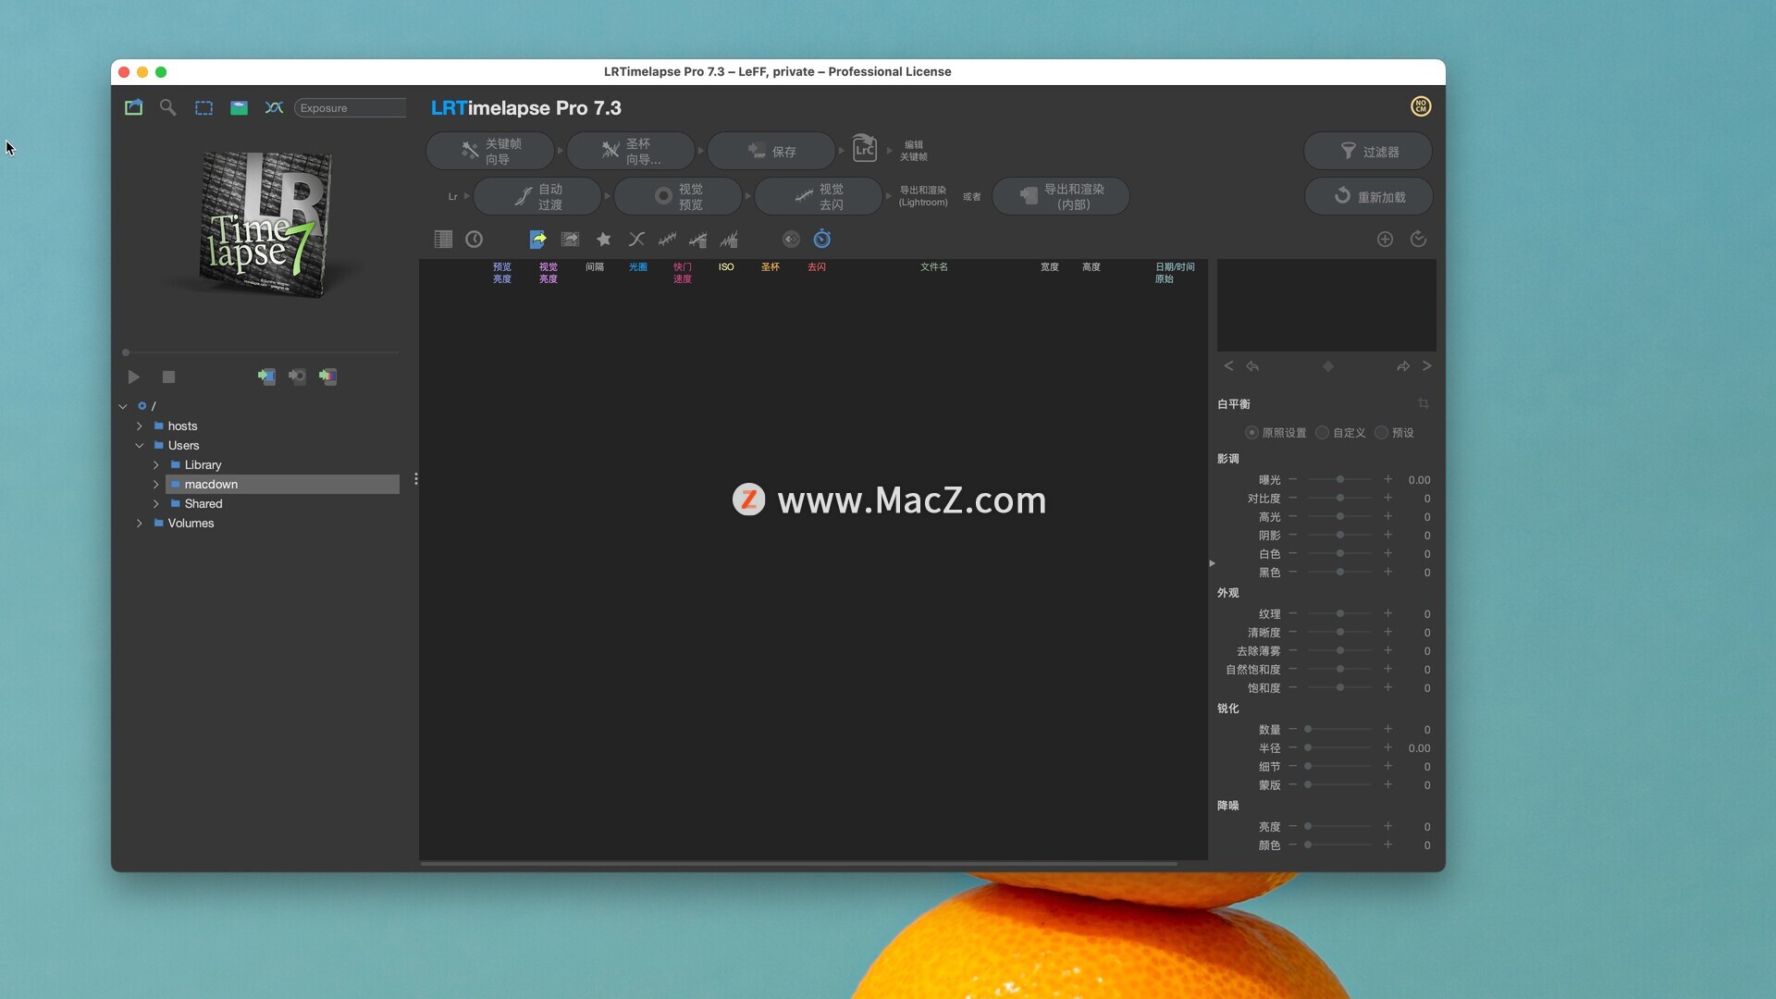Viewport: 1776px width, 999px height.
Task: Click the gray camera import preview icon
Action: [297, 376]
